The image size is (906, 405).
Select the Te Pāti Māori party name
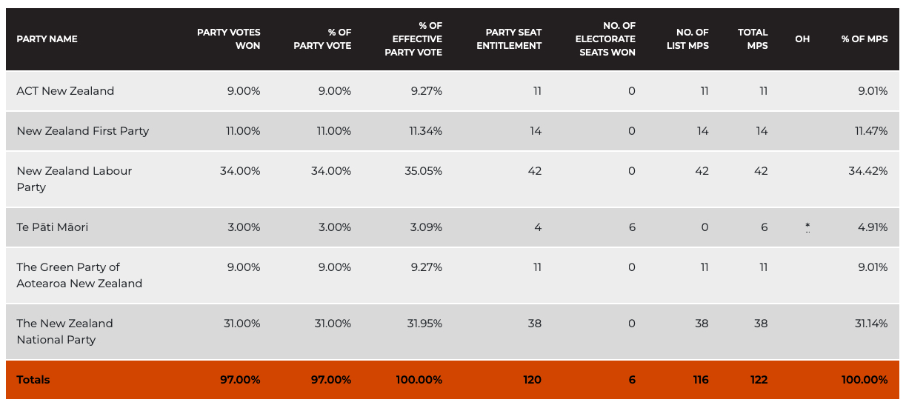[53, 227]
